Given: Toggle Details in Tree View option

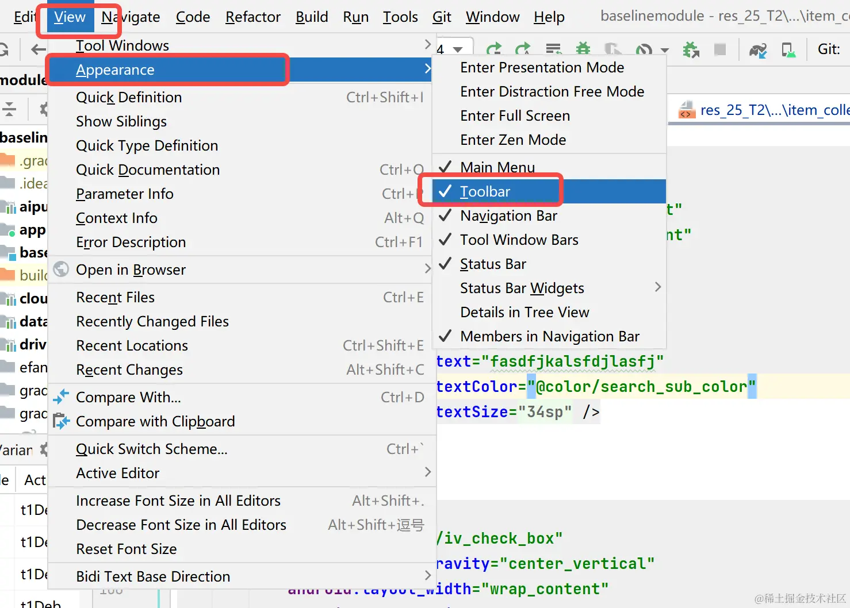Looking at the screenshot, I should pos(549,312).
